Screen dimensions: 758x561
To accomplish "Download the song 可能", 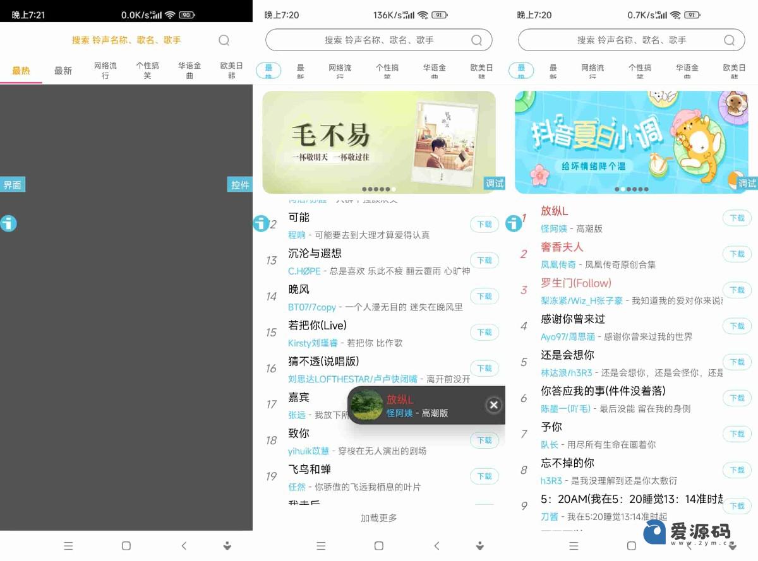I will tap(484, 224).
